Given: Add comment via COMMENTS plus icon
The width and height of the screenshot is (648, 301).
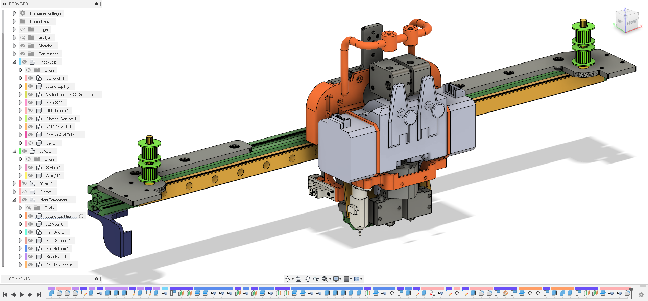Looking at the screenshot, I should (x=96, y=279).
